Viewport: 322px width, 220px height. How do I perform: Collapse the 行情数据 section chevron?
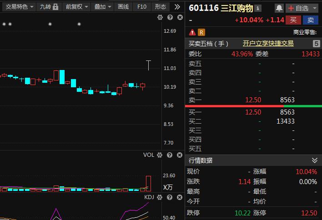coord(315,160)
